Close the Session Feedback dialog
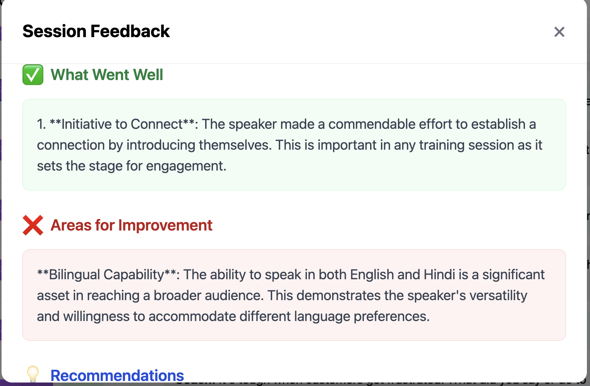 coord(559,32)
